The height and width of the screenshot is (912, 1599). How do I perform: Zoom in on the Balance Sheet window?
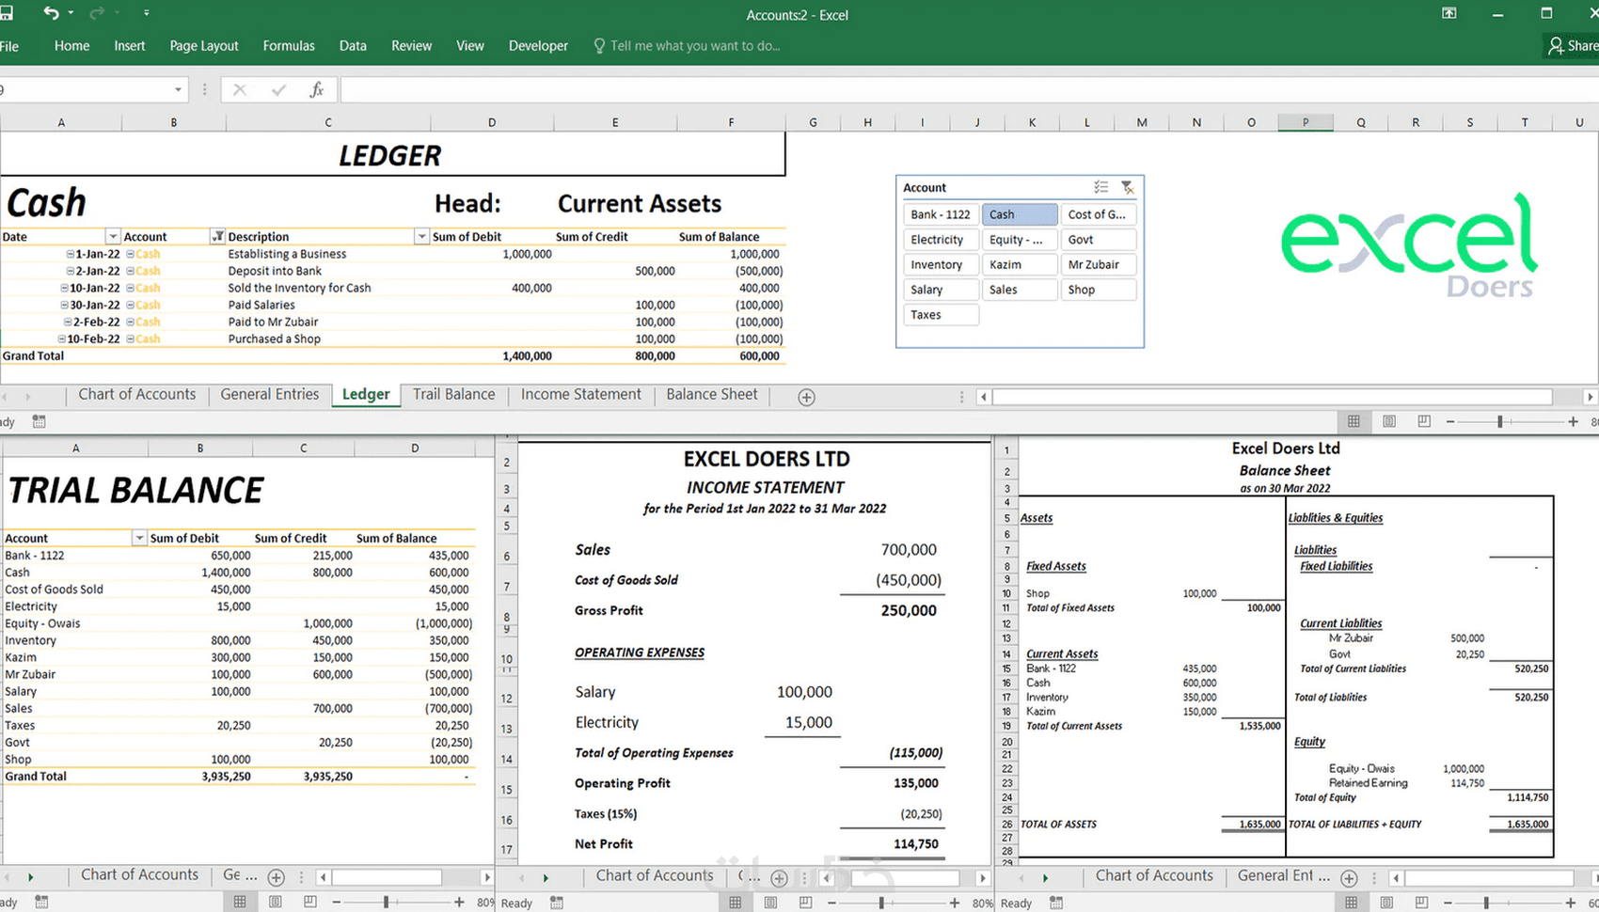pos(1570,904)
